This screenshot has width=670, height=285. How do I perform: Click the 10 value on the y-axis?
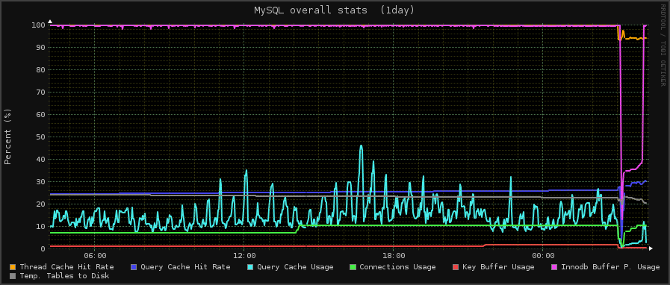click(40, 226)
